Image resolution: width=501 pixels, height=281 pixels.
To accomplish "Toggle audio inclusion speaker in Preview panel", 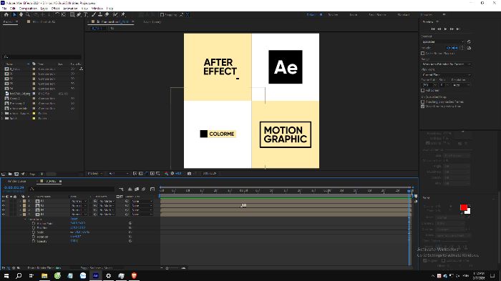I will (x=455, y=48).
